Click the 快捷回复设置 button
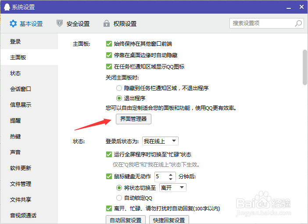The height and width of the screenshot is (224, 308). pos(169,220)
